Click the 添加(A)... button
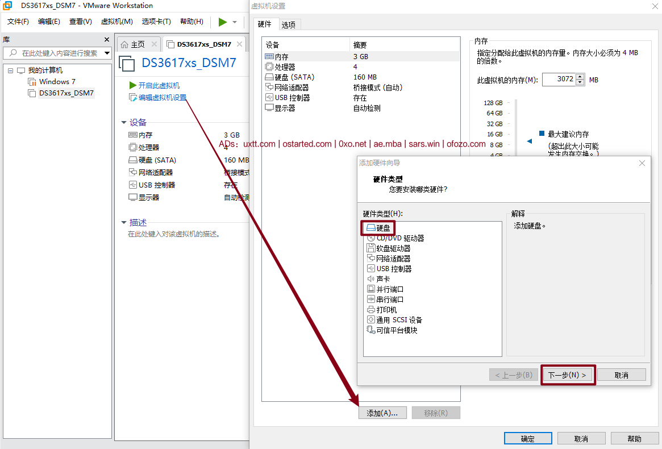 point(382,413)
